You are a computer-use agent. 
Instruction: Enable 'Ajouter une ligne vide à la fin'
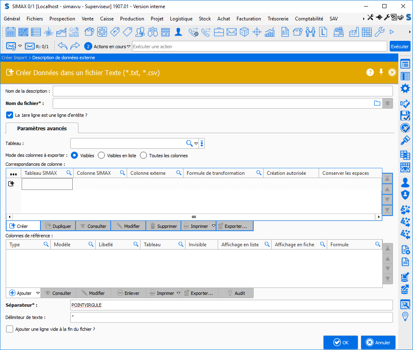coord(10,329)
